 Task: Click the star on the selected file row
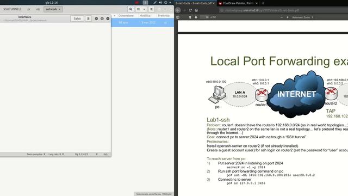tap(165, 23)
